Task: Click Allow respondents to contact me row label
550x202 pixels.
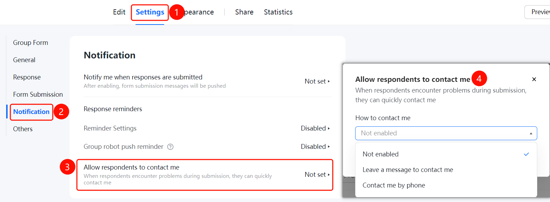Action: click(x=131, y=167)
